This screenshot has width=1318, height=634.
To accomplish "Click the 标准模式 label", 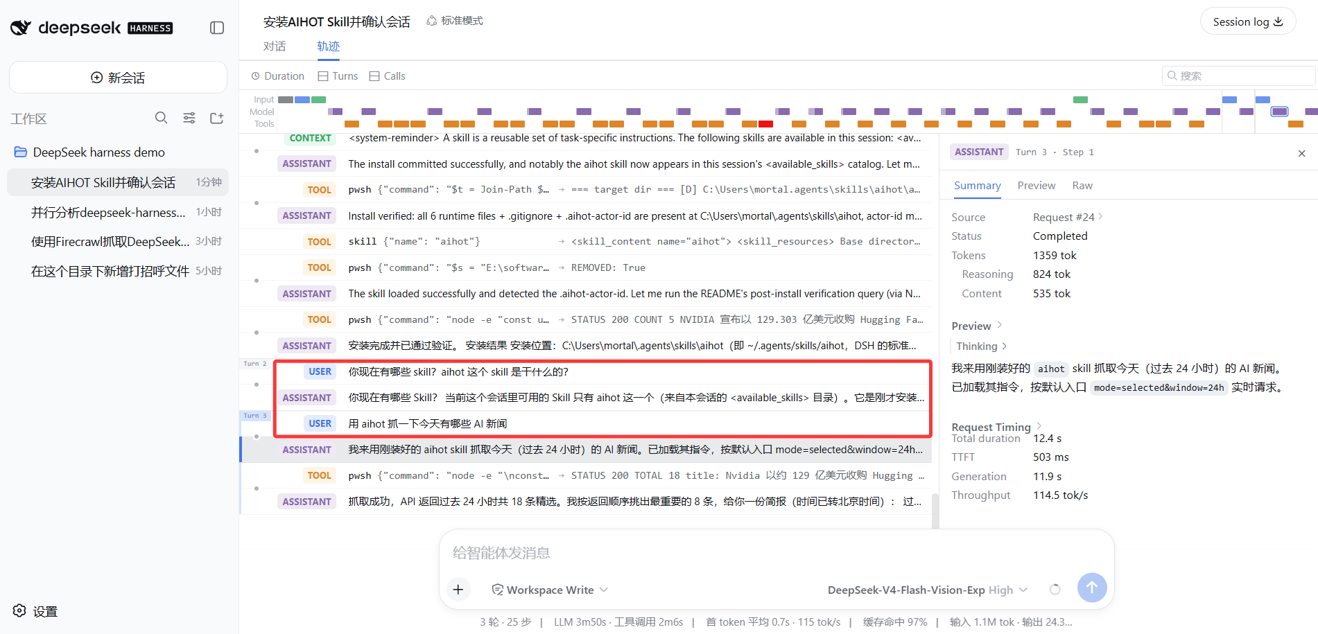I will (462, 21).
